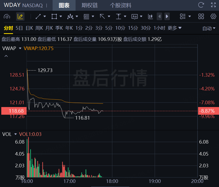The image size is (219, 187).
Task: Open the four-grid multi-chart icon
Action: [201, 17]
